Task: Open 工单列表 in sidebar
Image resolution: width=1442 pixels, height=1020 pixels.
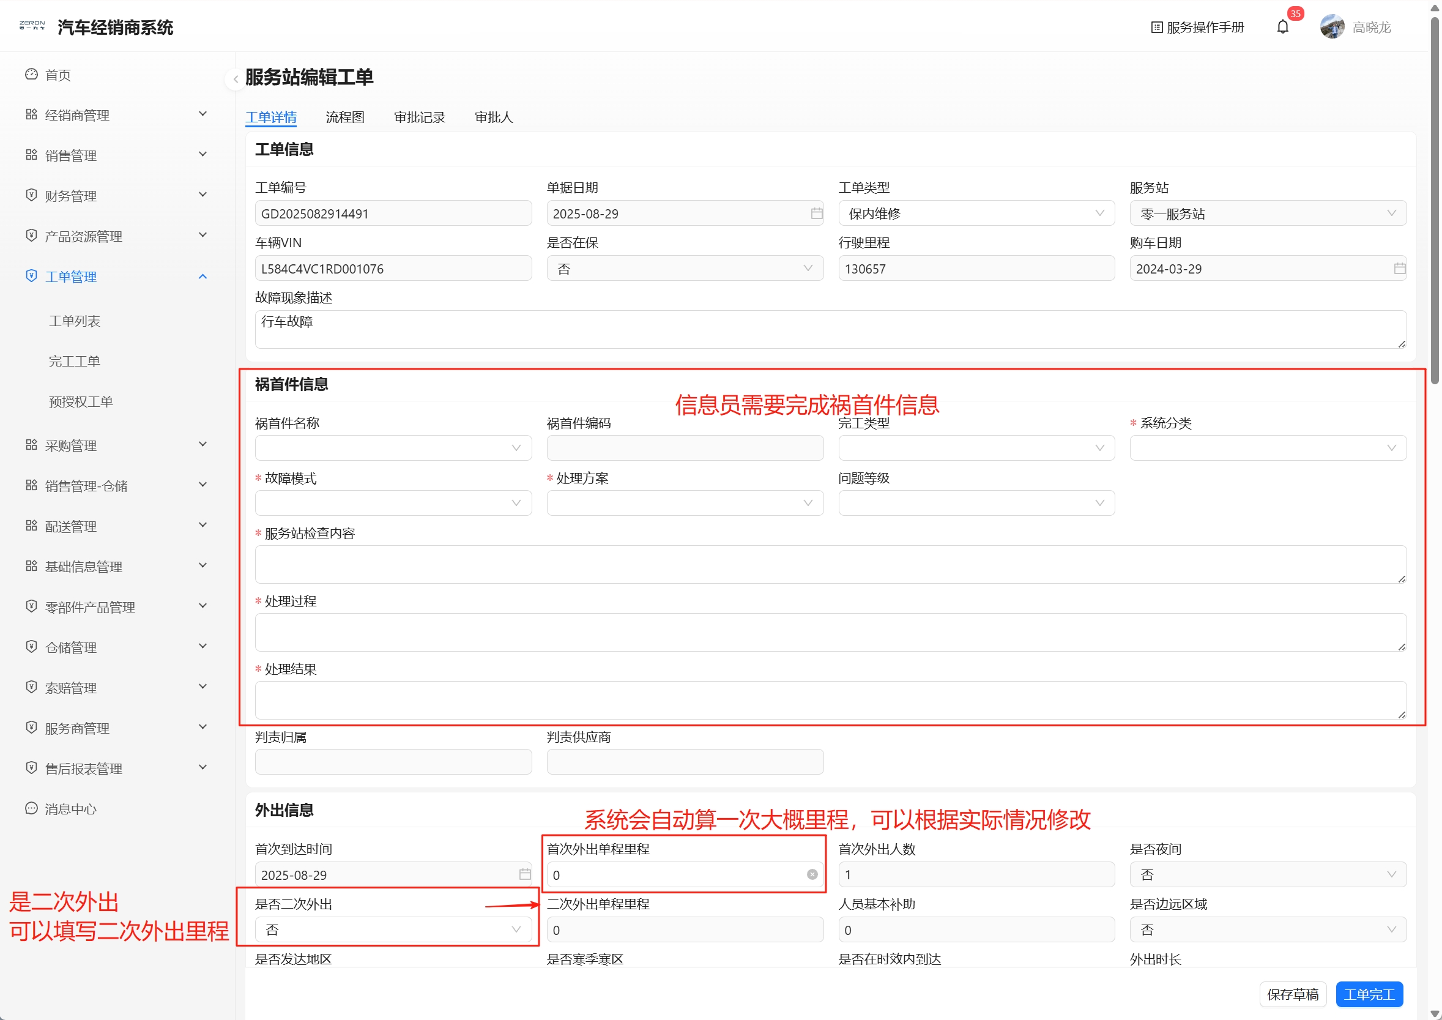Action: 74,321
